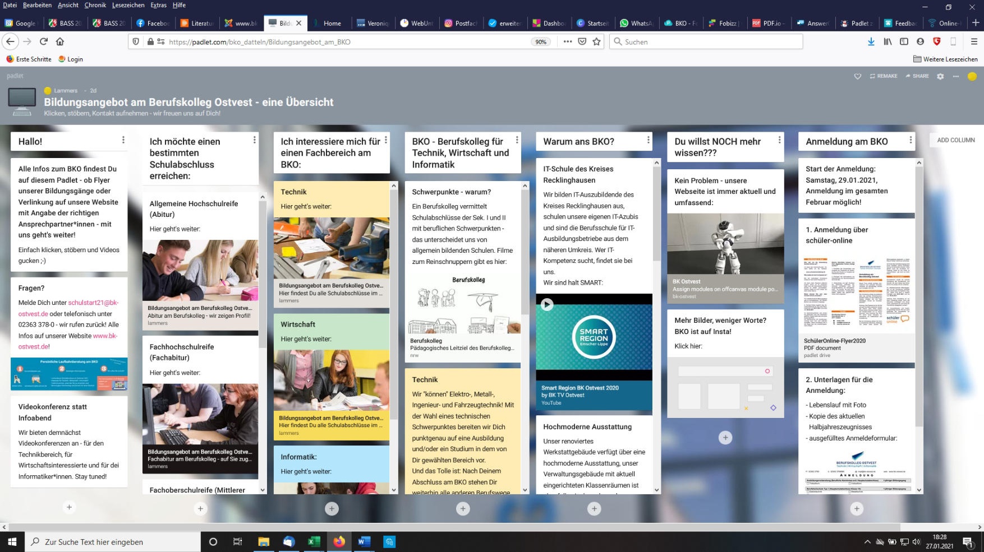984x552 pixels.
Task: Click the browser back arrow
Action: 11,41
